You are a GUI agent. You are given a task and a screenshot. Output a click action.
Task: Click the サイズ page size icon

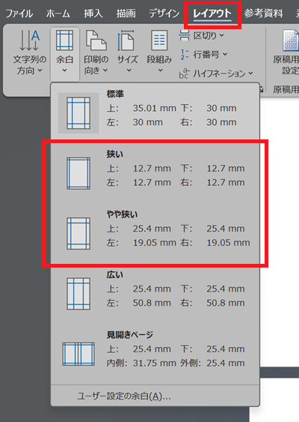pyautogui.click(x=126, y=40)
